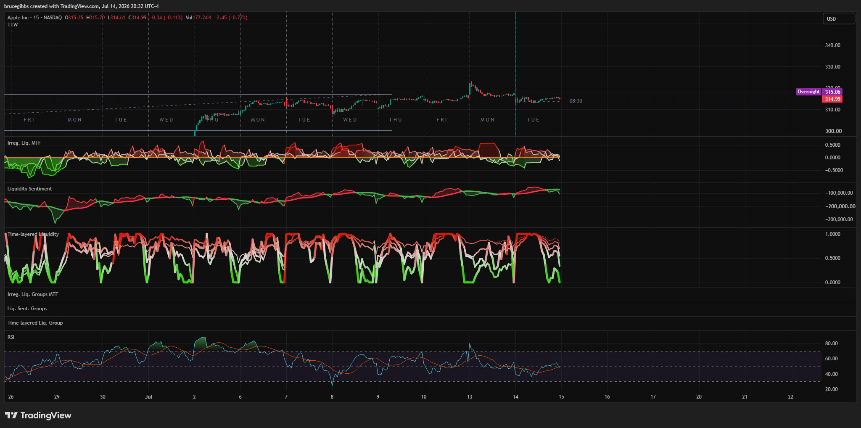Click date 17 on the time axis

point(653,397)
